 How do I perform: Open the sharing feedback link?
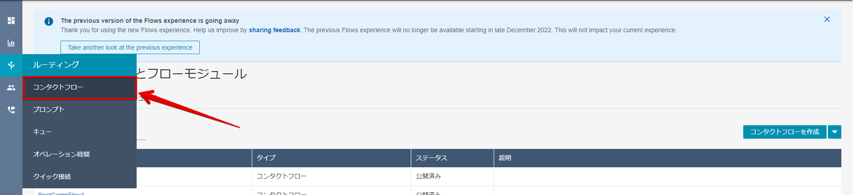(275, 30)
